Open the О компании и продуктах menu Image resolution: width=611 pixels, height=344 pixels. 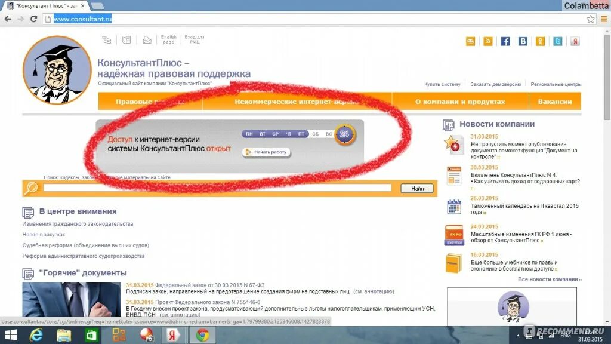click(x=460, y=102)
